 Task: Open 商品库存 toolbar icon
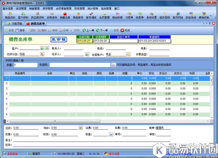pos(78,16)
